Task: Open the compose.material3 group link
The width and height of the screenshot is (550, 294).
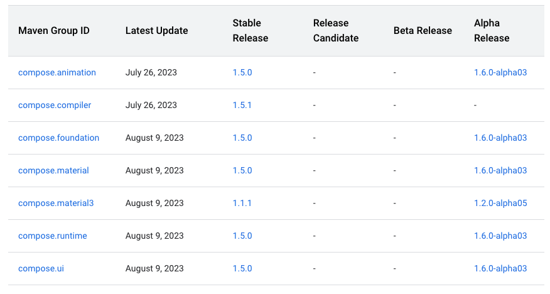Action: coord(56,203)
